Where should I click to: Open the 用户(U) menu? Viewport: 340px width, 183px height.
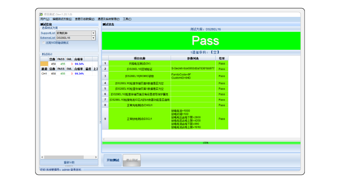coord(45,19)
